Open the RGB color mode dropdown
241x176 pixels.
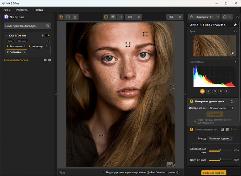175,17
